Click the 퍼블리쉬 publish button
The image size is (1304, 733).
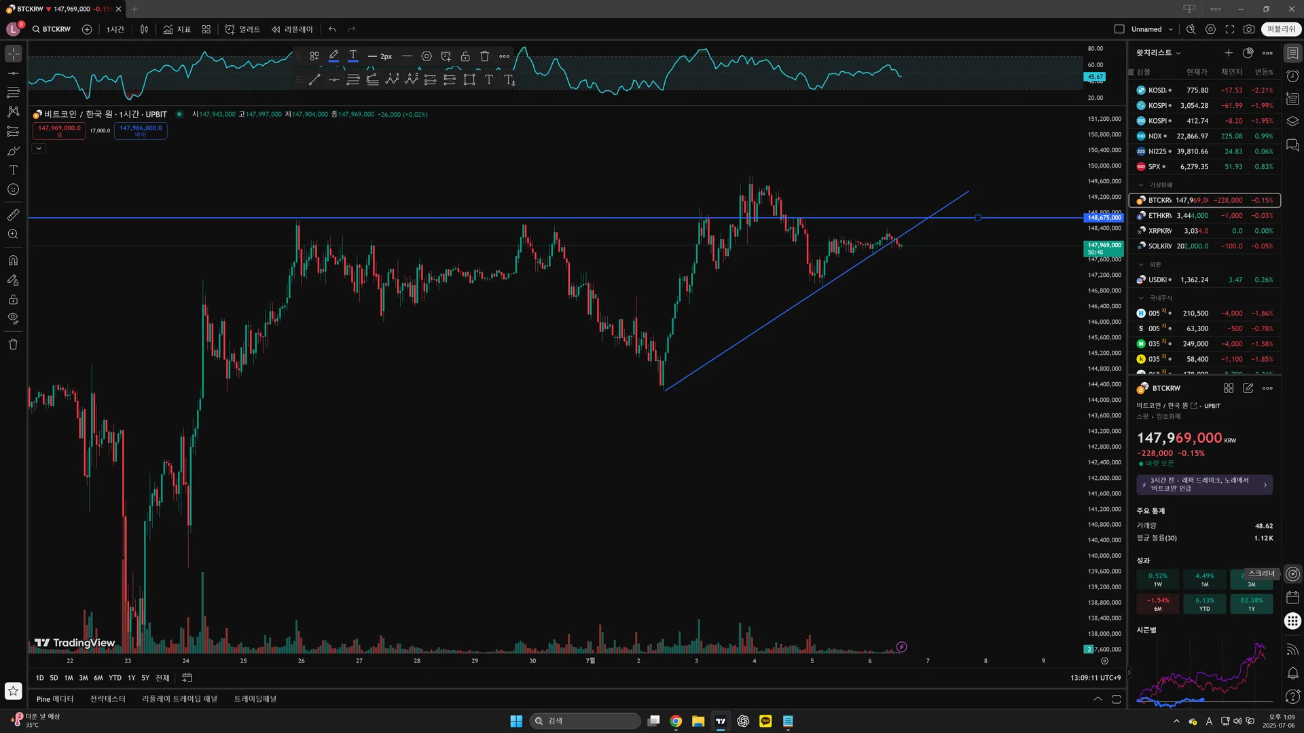pyautogui.click(x=1281, y=29)
